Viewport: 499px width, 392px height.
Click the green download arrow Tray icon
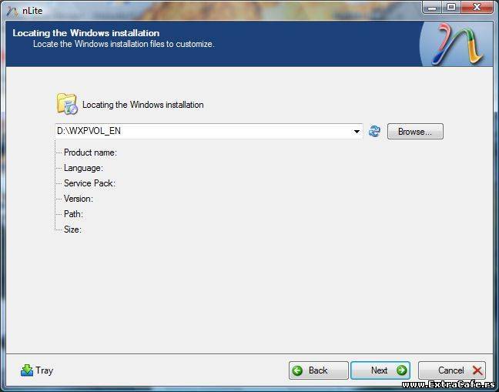coord(27,370)
